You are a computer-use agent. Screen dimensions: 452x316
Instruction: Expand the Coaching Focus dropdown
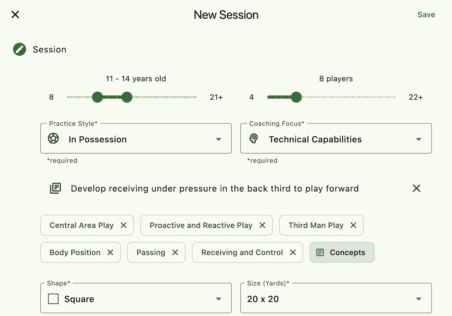419,139
